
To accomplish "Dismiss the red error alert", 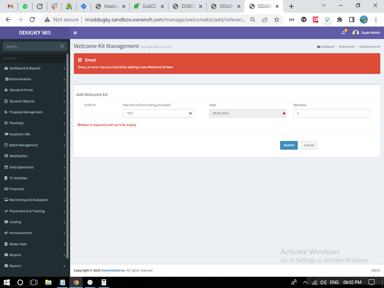I will pos(375,60).
